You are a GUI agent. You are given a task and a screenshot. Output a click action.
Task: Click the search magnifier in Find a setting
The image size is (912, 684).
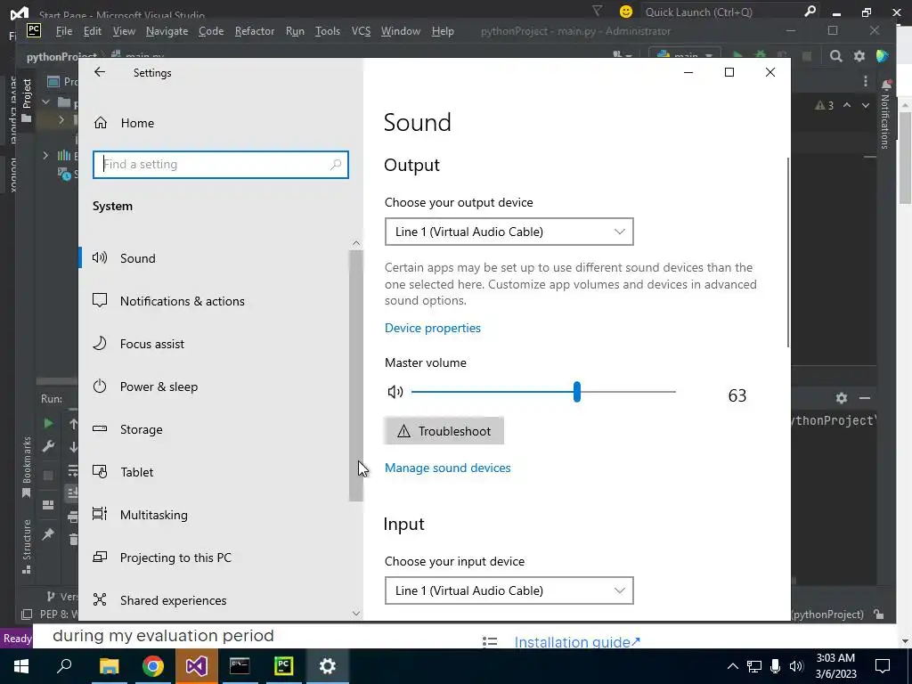(x=336, y=165)
